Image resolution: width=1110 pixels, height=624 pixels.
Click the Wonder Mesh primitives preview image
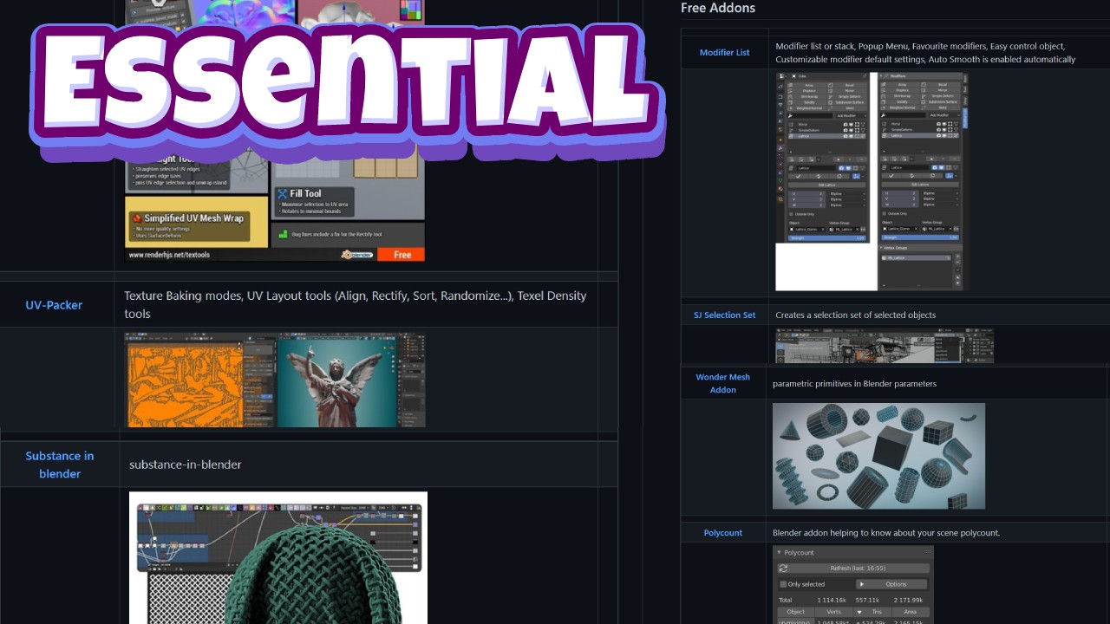(878, 455)
